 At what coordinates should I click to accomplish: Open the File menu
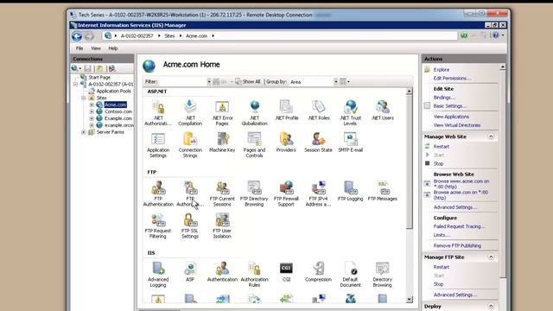click(79, 48)
